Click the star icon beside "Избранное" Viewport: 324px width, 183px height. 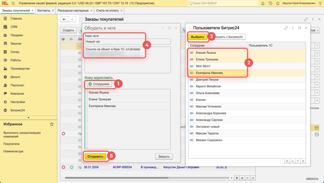[52, 124]
